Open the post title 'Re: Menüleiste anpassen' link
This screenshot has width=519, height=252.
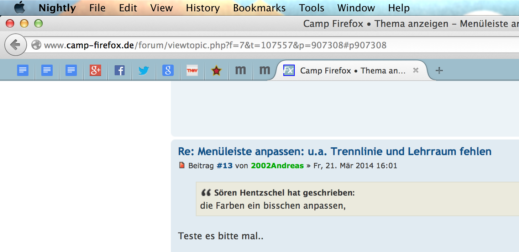pos(335,152)
